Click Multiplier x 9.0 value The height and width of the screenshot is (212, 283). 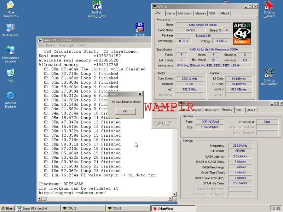190,84
